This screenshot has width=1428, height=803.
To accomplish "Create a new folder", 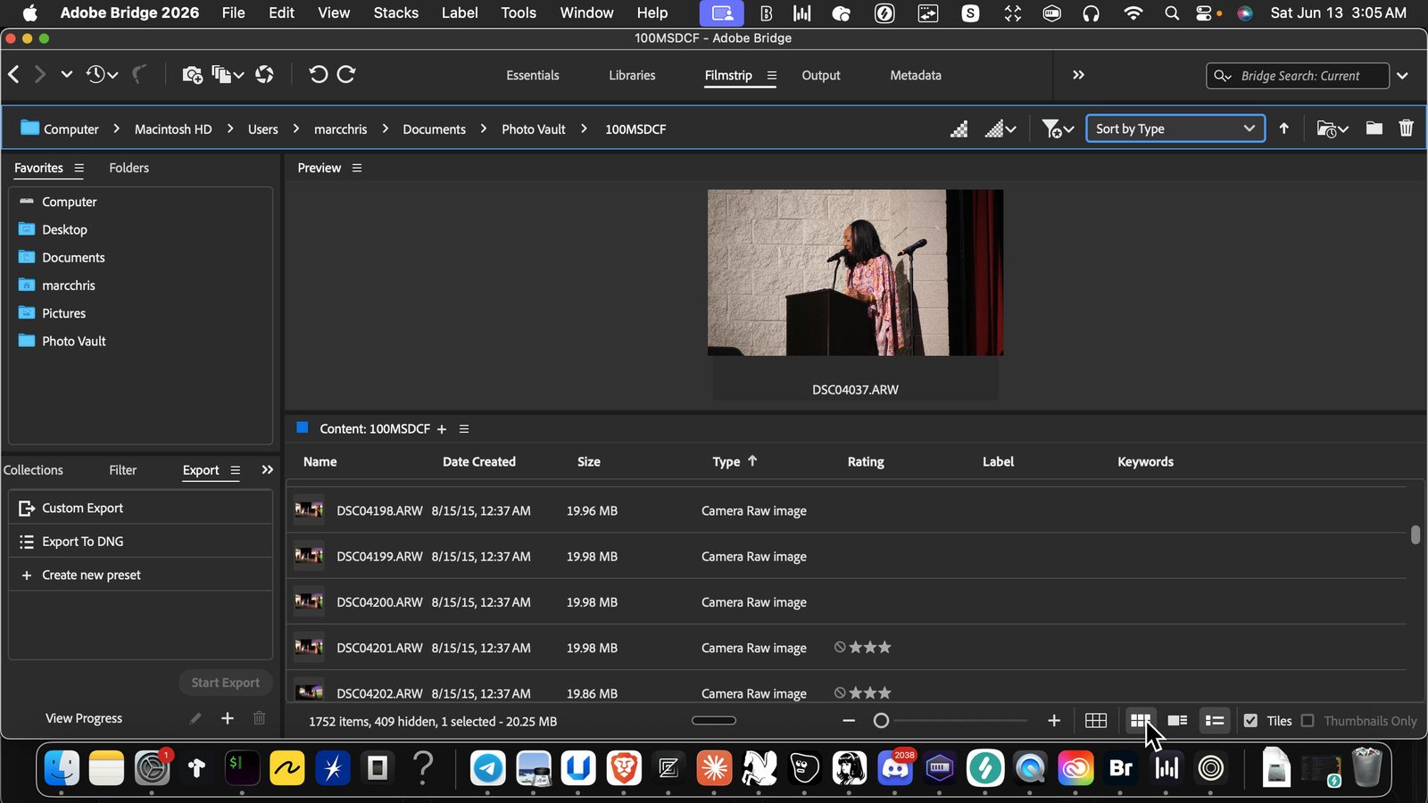I will [1374, 128].
